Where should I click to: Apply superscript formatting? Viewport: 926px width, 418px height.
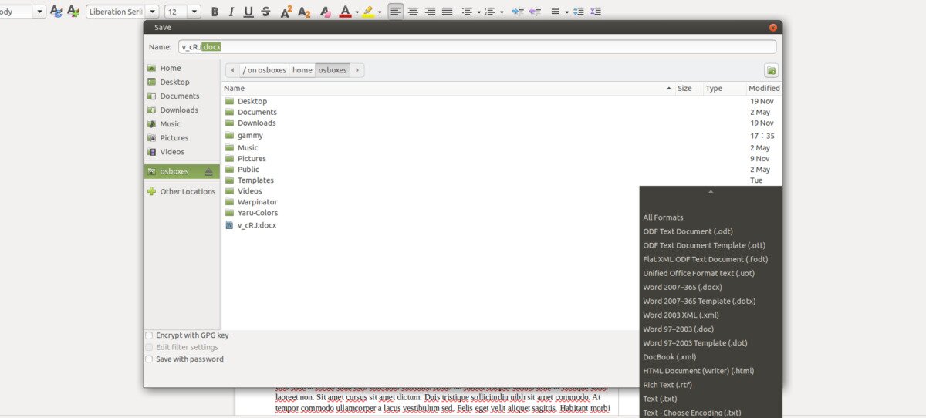pos(286,12)
